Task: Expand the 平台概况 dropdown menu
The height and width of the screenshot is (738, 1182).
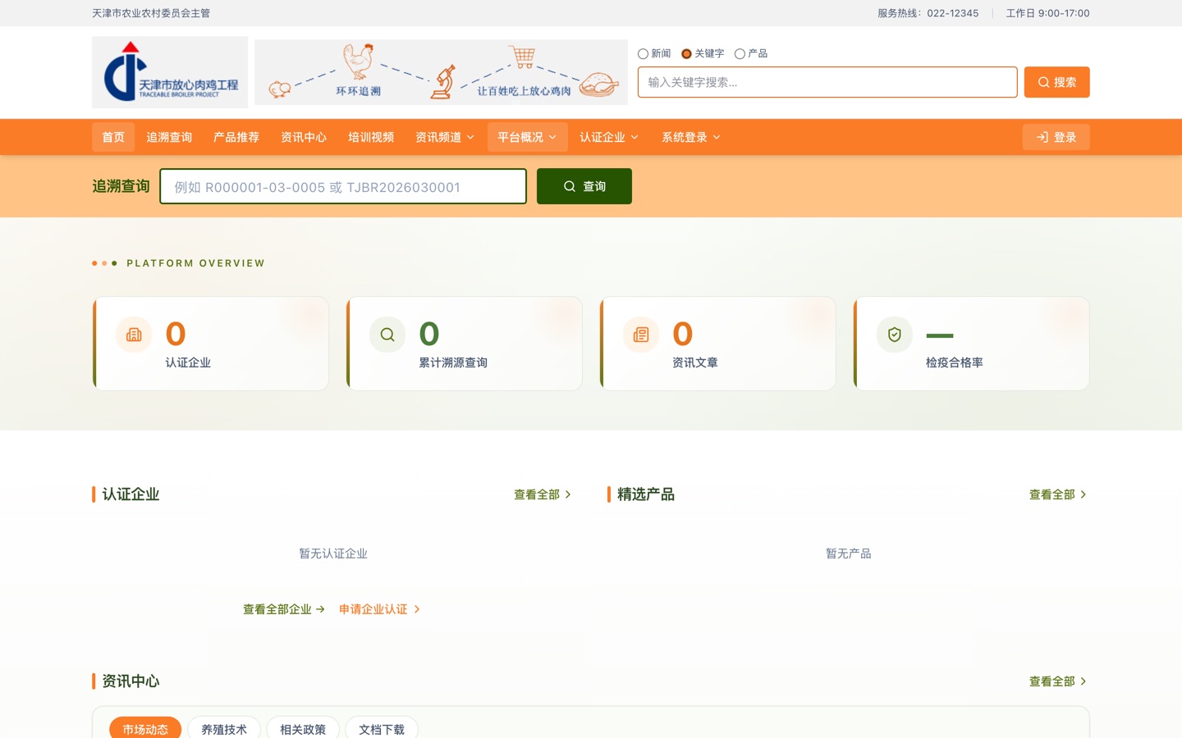Action: [x=527, y=137]
